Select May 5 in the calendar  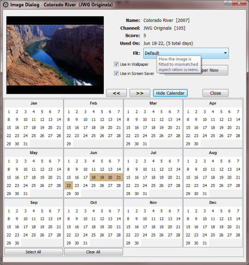click(42, 161)
